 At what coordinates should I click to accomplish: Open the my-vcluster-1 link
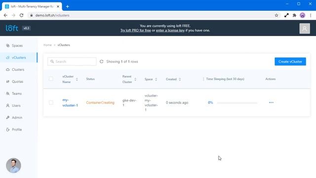click(70, 102)
